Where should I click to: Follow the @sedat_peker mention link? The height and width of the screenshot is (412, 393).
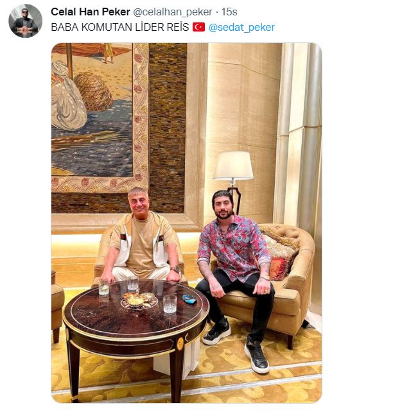pyautogui.click(x=241, y=28)
